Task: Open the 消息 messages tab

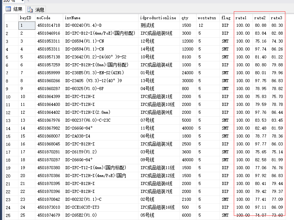Action: [36, 9]
